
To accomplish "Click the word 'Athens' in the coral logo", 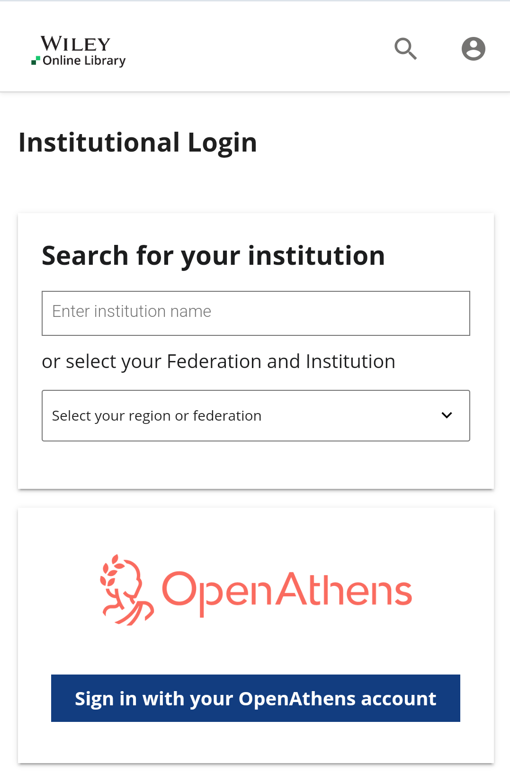I will pos(344,590).
